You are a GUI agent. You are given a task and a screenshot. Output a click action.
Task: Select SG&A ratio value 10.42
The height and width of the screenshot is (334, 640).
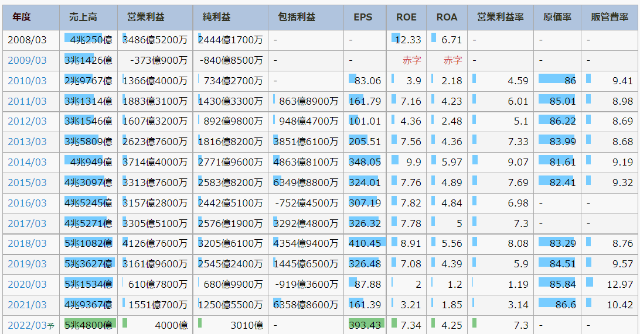pyautogui.click(x=620, y=305)
